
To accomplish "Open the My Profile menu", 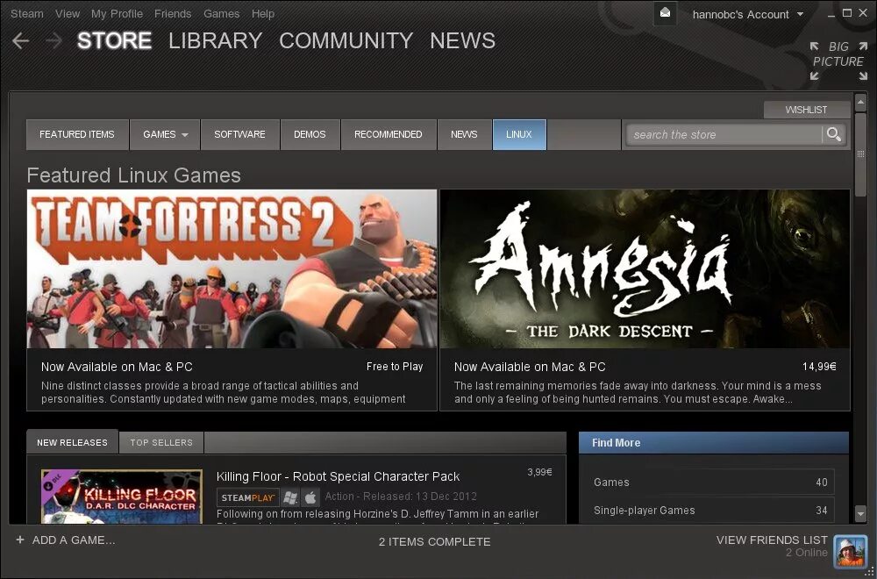I will [117, 14].
